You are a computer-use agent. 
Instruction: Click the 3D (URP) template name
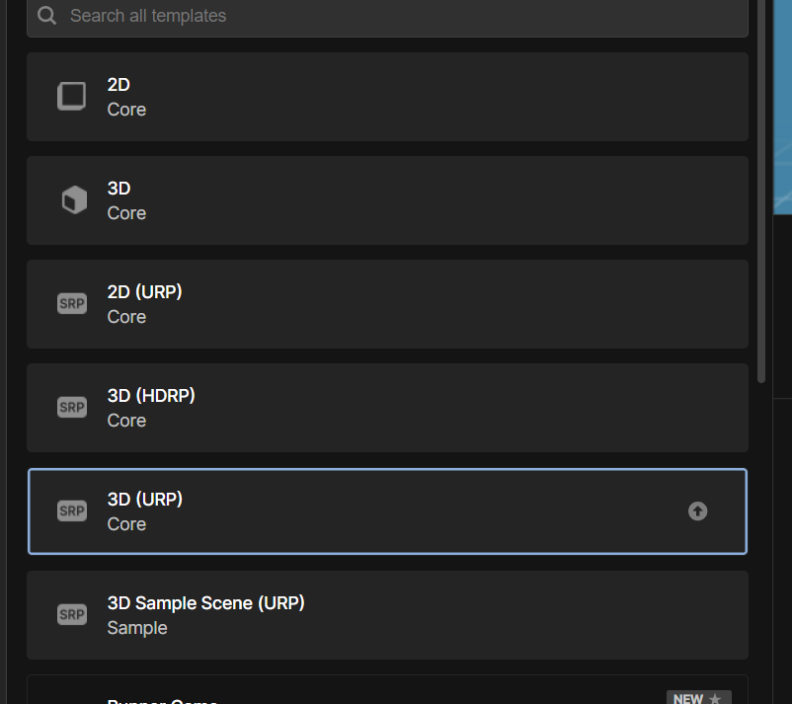145,500
